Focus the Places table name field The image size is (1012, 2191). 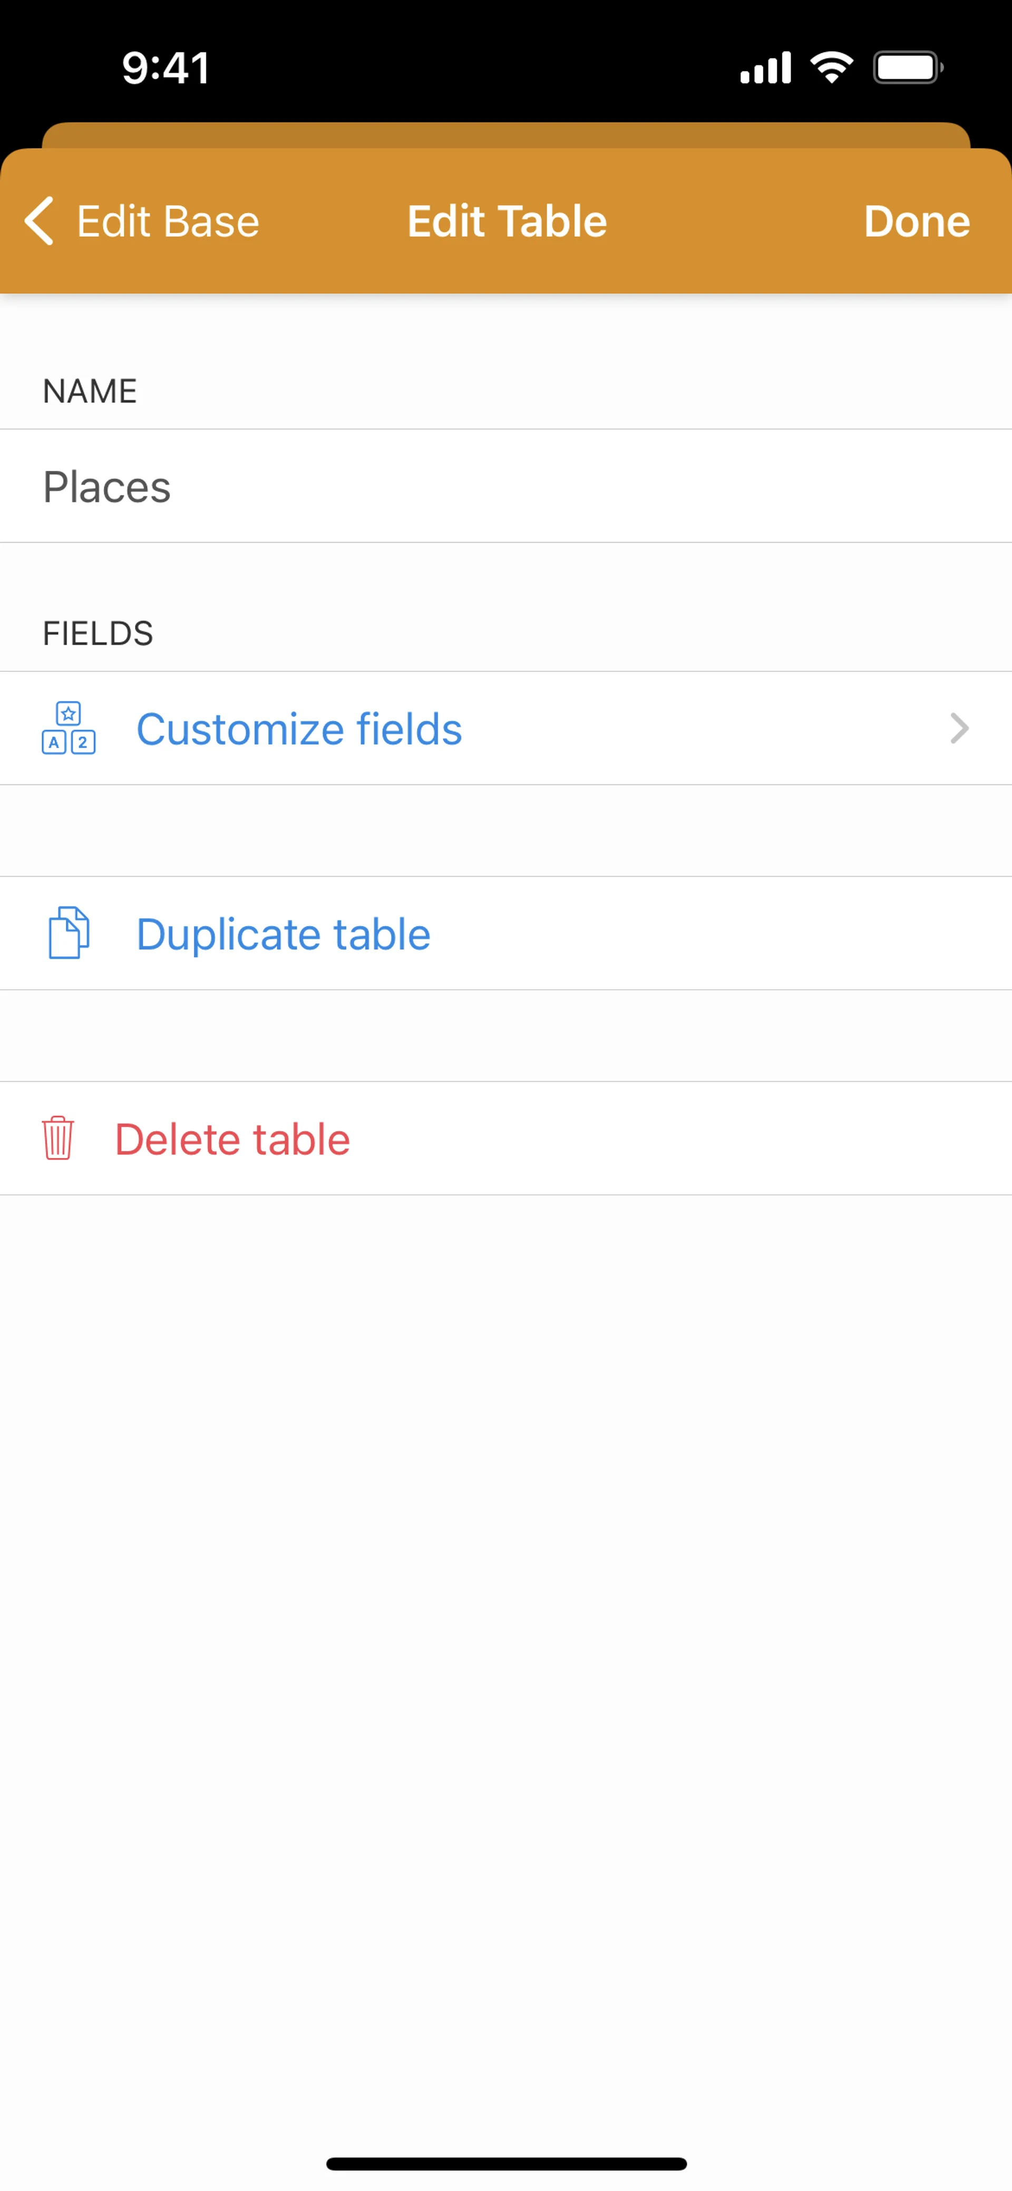506,487
